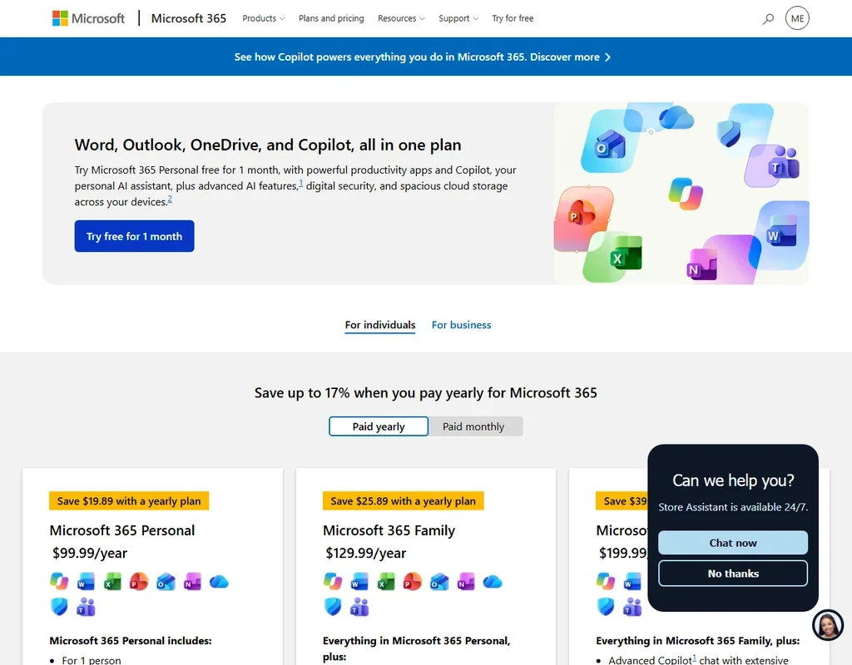Click the Copilot Discover more banner
The height and width of the screenshot is (665, 852).
pyautogui.click(x=423, y=57)
